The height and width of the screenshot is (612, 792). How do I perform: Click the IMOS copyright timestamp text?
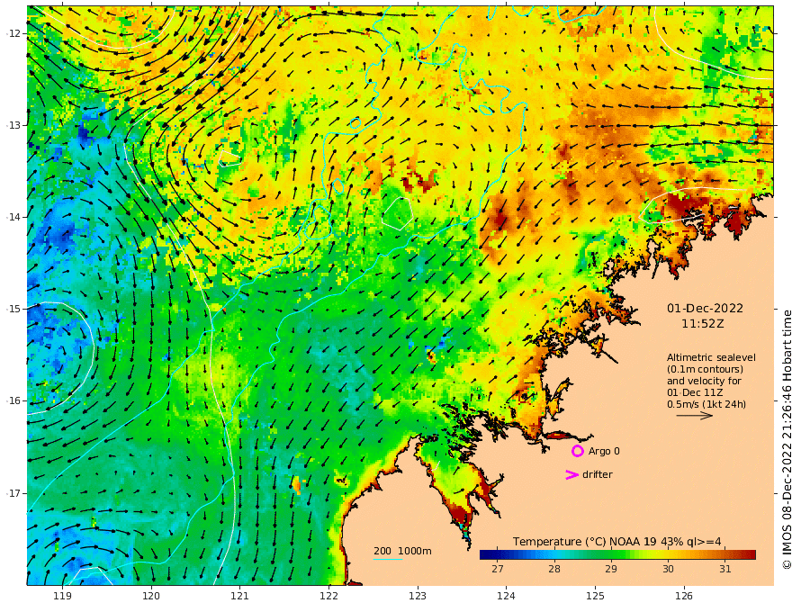tap(787, 439)
